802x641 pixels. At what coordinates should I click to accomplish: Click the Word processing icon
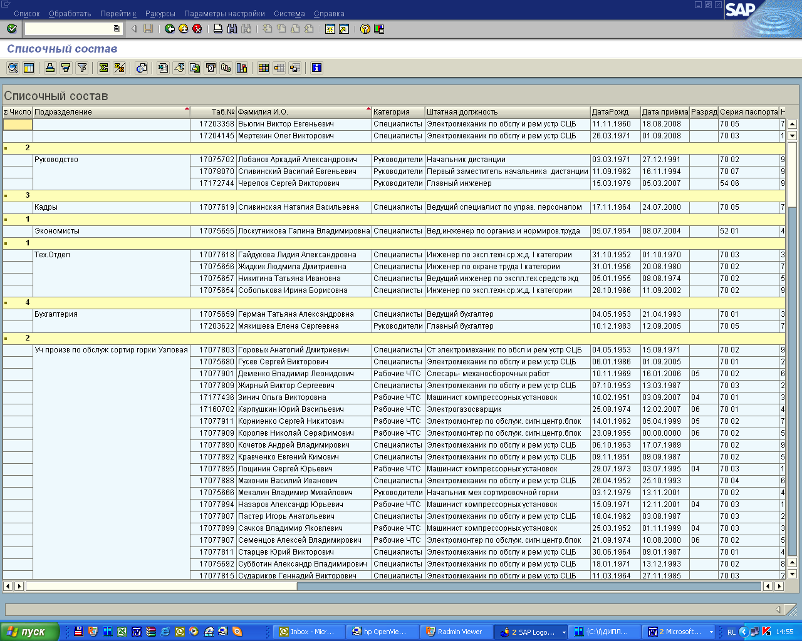[x=179, y=68]
